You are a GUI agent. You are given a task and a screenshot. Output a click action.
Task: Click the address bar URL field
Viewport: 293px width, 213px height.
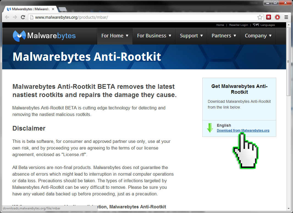click(143, 17)
